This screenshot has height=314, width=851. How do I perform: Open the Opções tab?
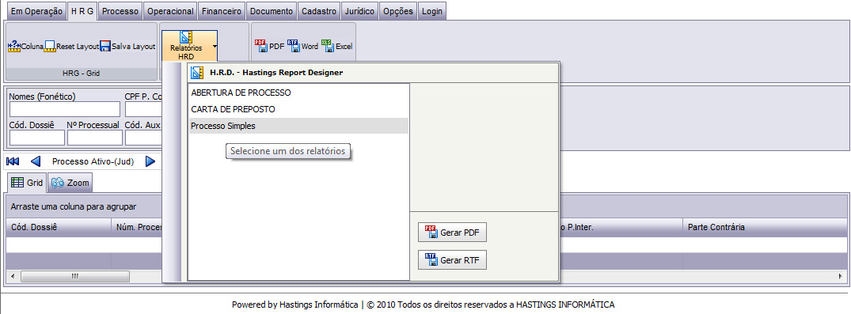pos(398,11)
